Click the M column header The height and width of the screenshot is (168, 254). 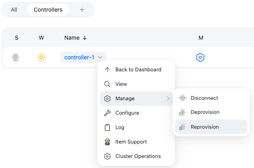pyautogui.click(x=201, y=38)
